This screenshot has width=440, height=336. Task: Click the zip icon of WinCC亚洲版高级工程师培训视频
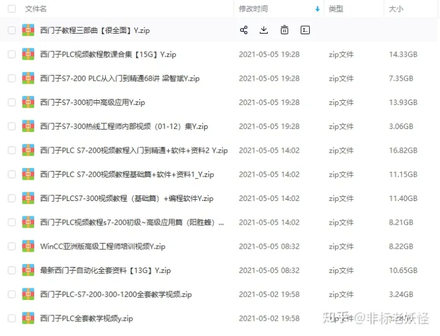(28, 246)
